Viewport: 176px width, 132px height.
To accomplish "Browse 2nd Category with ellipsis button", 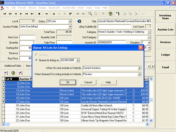I will click(149, 37).
